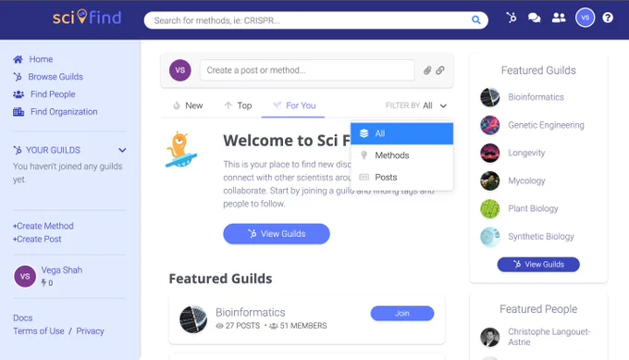Open Docs link in sidebar
This screenshot has width=629, height=360.
[x=23, y=317]
